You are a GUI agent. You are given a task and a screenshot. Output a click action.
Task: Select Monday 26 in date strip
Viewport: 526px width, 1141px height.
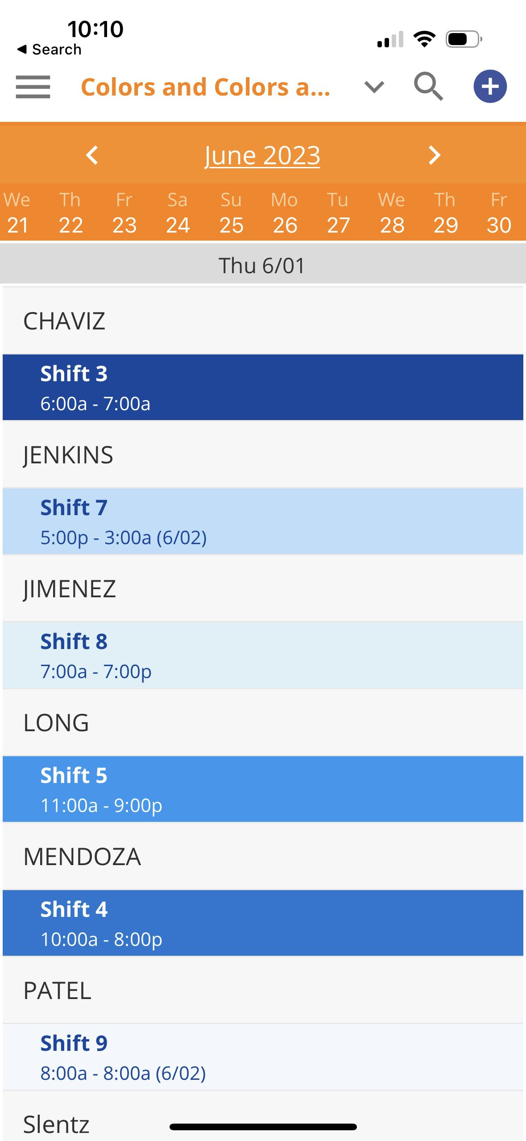click(285, 212)
